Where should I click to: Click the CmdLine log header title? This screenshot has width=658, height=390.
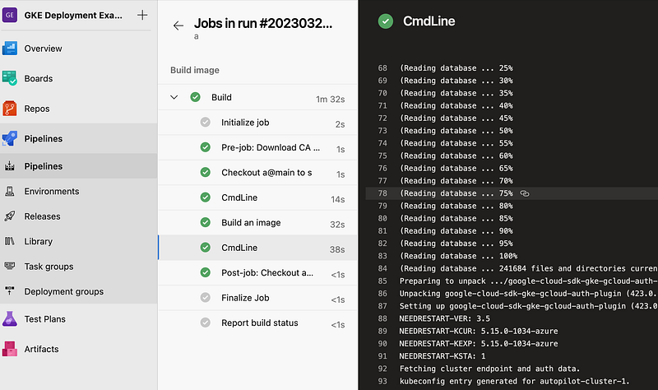coord(429,21)
